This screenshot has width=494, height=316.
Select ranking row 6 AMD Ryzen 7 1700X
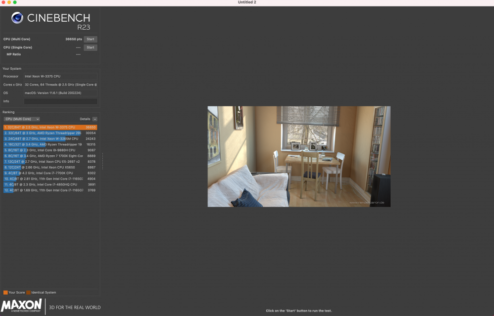tap(50, 156)
